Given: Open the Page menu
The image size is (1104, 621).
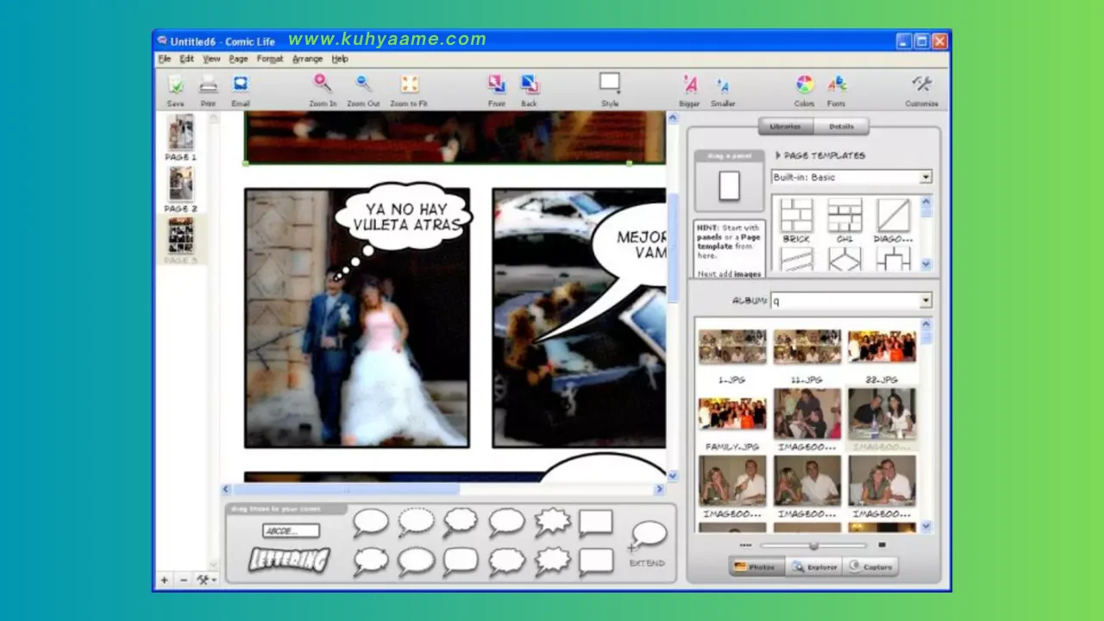Looking at the screenshot, I should point(239,59).
